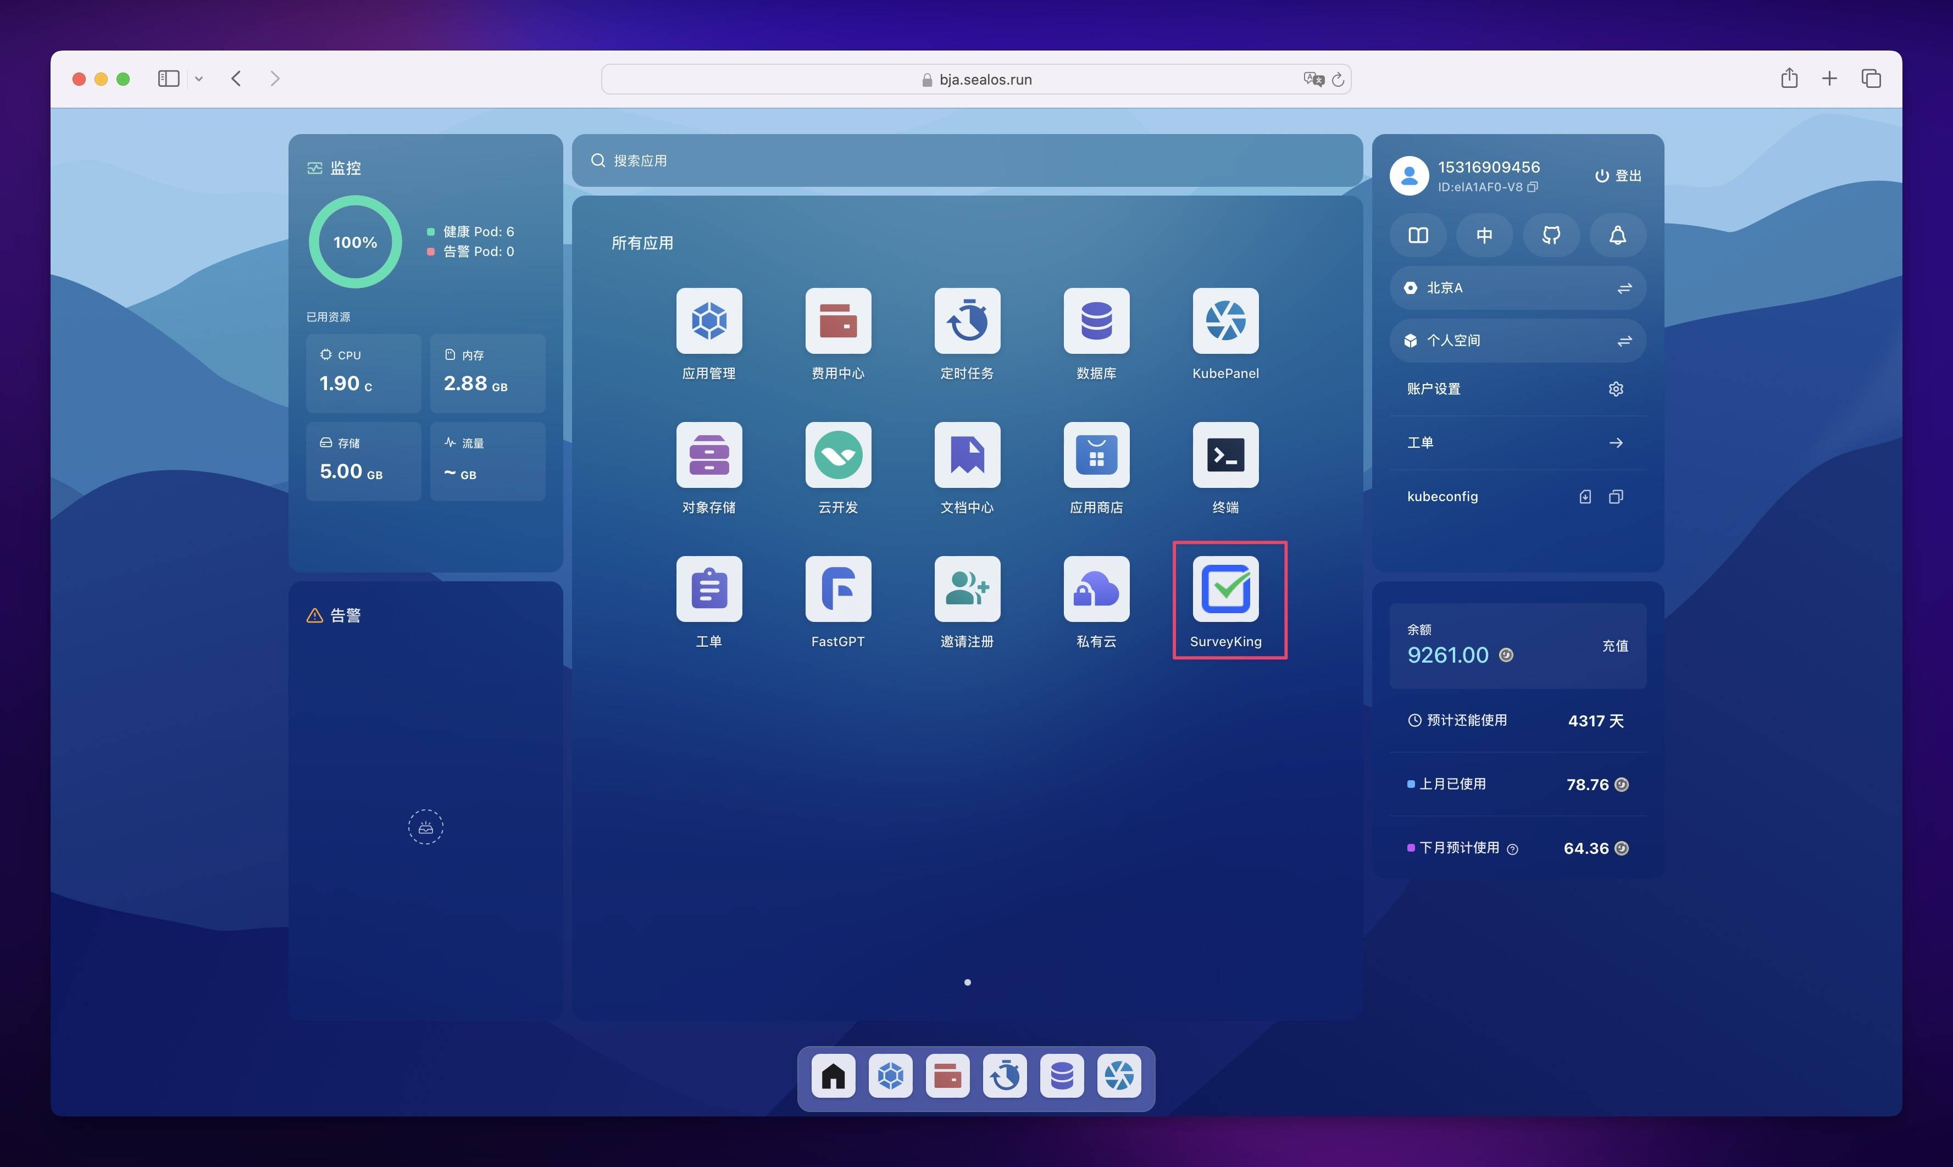Screen dimensions: 1953x1167
Task: Open Safari's share button
Action: pyautogui.click(x=1789, y=78)
